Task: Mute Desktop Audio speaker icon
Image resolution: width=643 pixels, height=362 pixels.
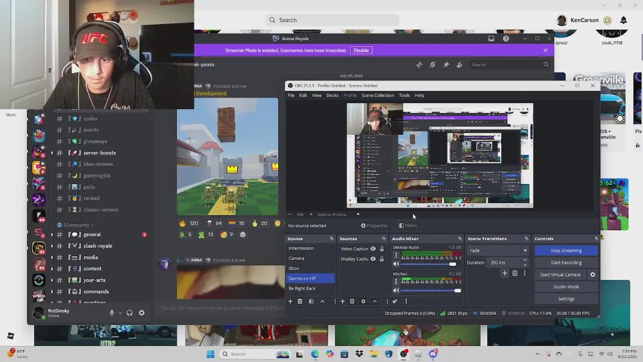Action: click(x=396, y=264)
